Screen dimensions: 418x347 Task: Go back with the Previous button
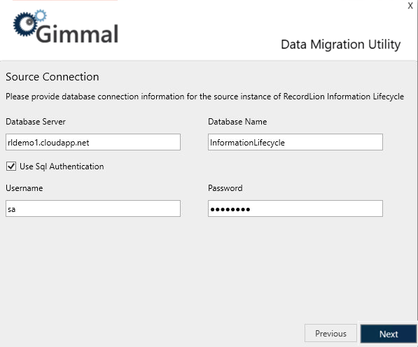330,333
